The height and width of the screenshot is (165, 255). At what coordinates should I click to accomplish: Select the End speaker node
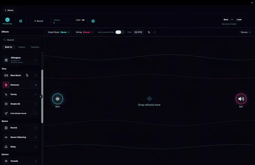[241, 99]
